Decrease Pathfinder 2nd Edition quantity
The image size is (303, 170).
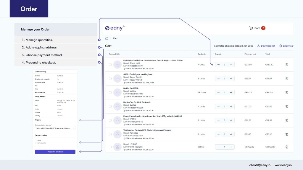[218, 65]
